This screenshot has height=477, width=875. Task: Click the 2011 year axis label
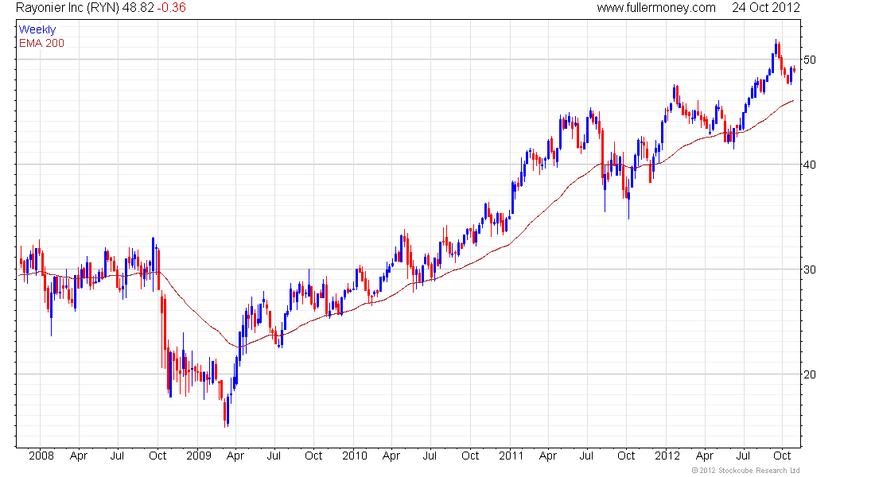[511, 456]
